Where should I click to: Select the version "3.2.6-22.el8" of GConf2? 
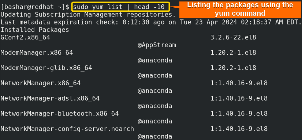233,37
